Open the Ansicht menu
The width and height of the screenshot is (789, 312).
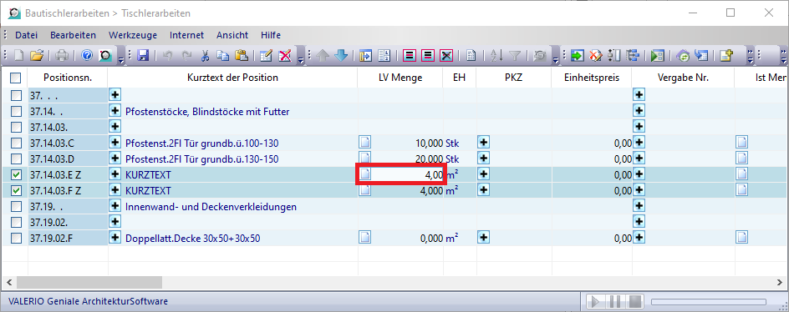pyautogui.click(x=232, y=35)
